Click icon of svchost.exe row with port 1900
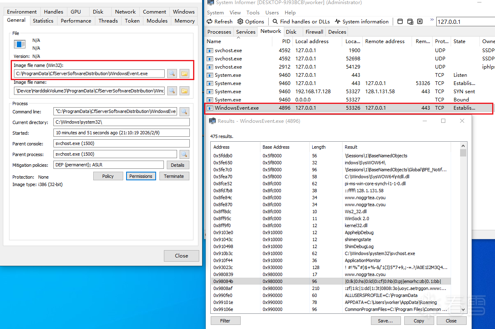 pyautogui.click(x=210, y=51)
